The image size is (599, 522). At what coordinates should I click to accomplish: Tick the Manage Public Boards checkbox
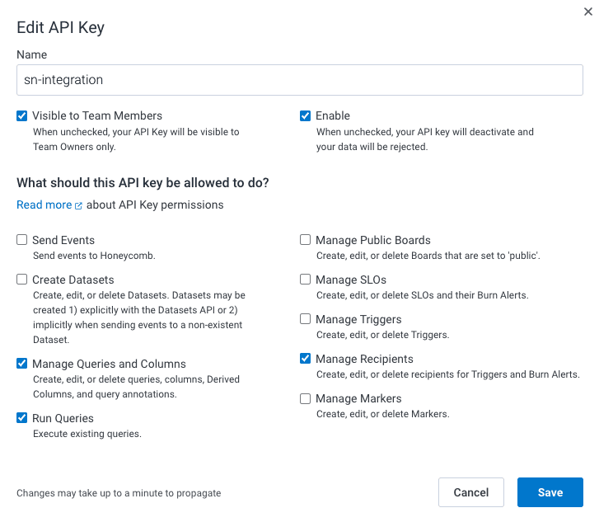pos(306,240)
